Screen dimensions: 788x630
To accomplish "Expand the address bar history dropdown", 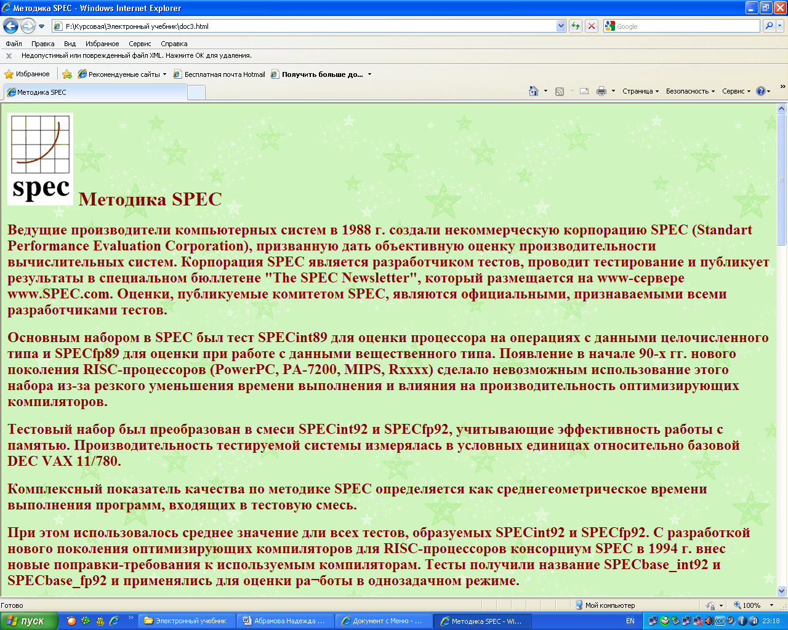I will [x=561, y=26].
